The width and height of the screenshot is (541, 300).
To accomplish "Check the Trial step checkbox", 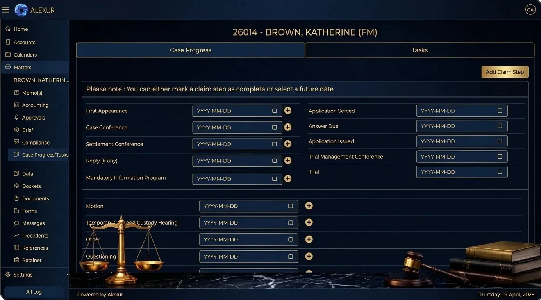I will coord(500,172).
